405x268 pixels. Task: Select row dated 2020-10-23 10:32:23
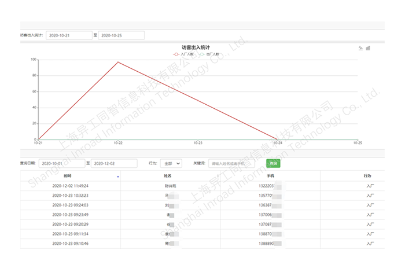pos(70,196)
